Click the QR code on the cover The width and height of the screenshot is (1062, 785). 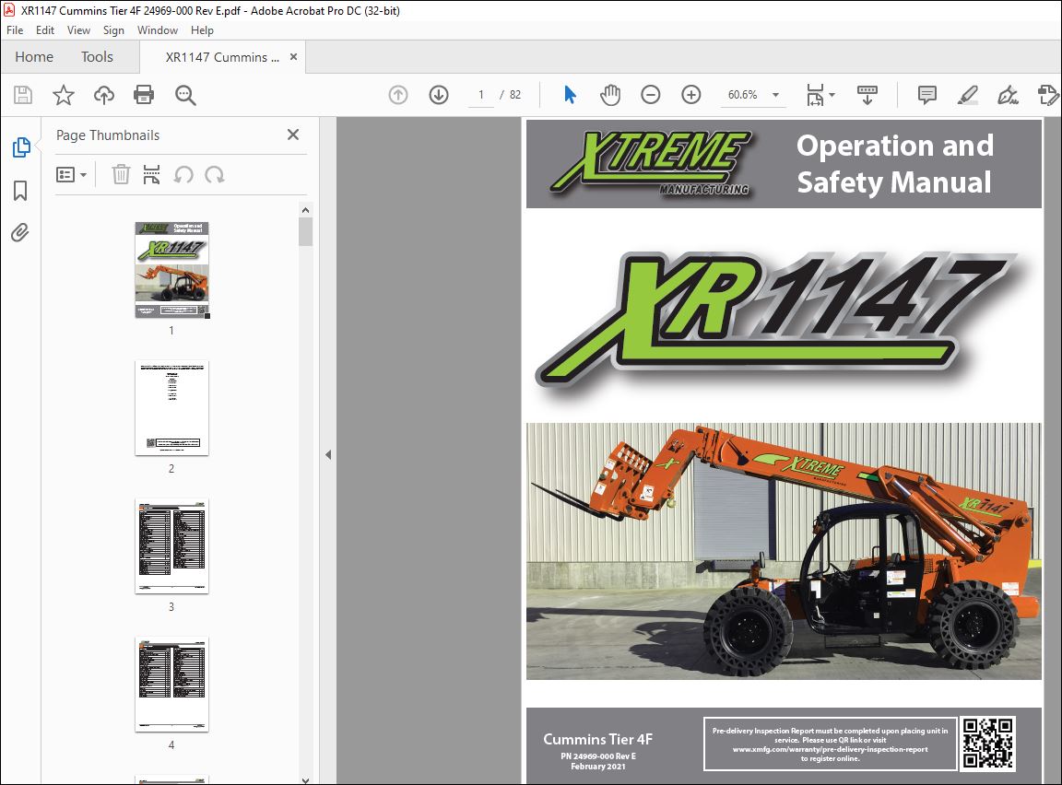click(988, 743)
